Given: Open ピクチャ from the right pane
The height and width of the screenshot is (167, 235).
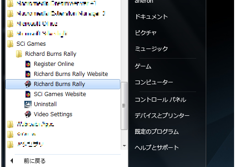Looking at the screenshot, I should pyautogui.click(x=146, y=33).
